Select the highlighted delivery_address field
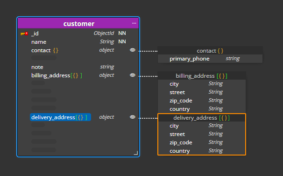Viewport: 283px width, 176px height. pos(60,117)
